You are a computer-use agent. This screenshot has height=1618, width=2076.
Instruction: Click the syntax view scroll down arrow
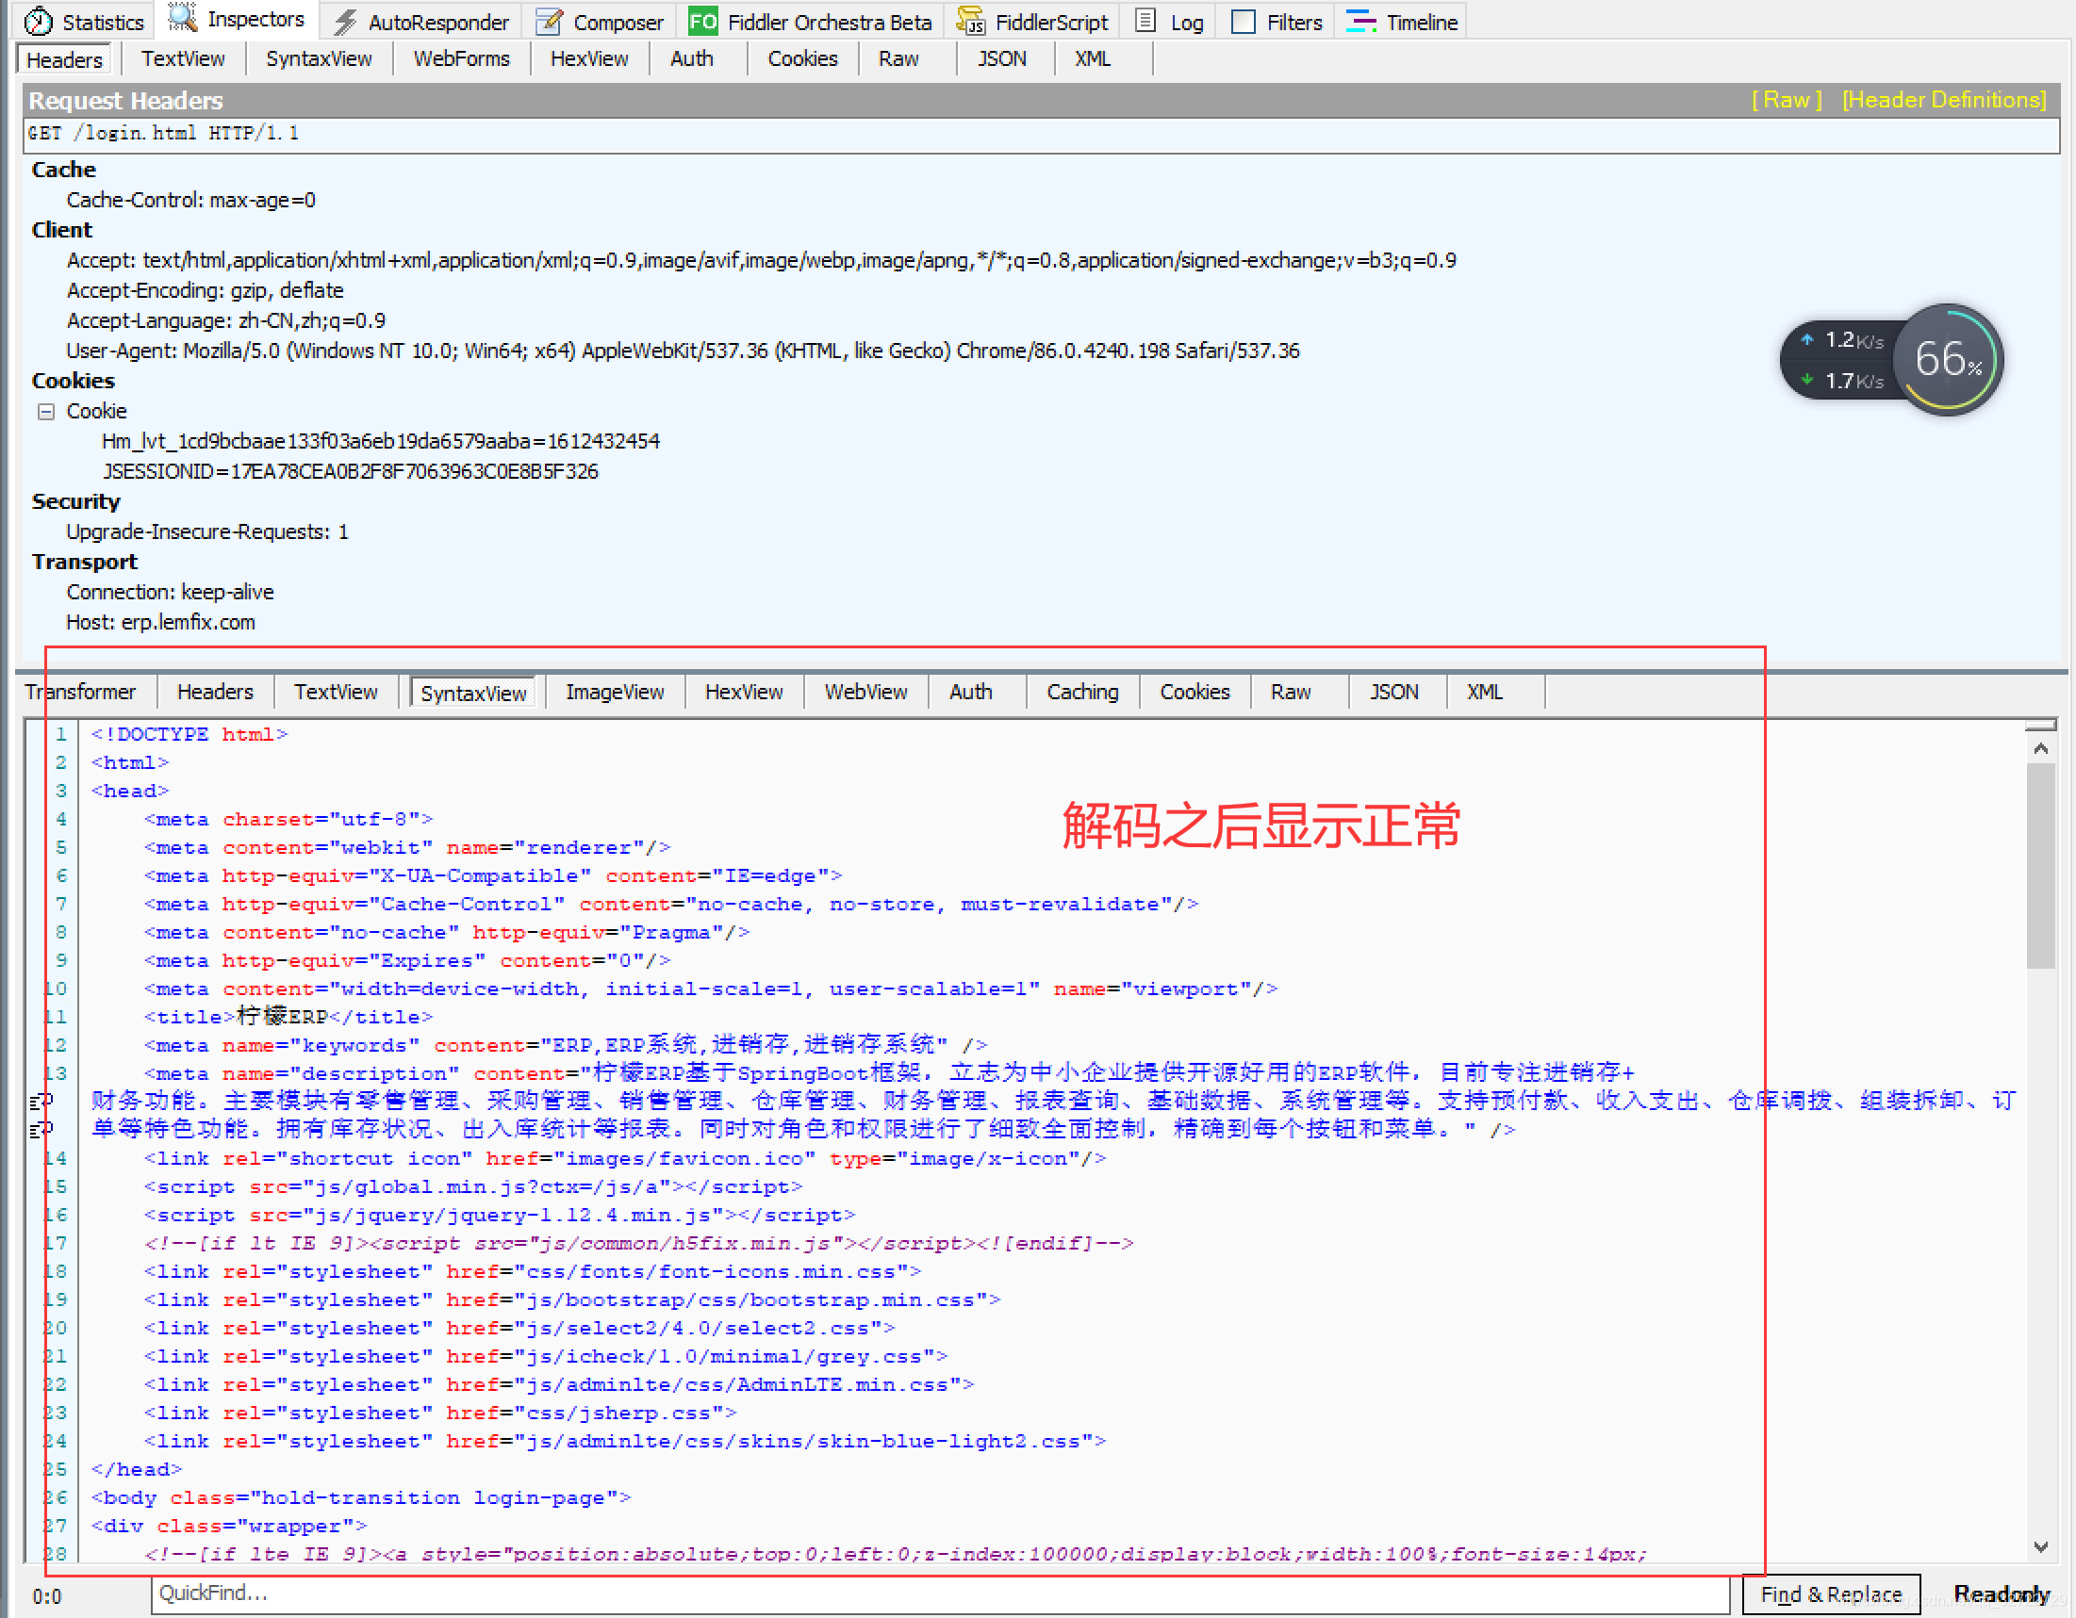point(2040,1545)
